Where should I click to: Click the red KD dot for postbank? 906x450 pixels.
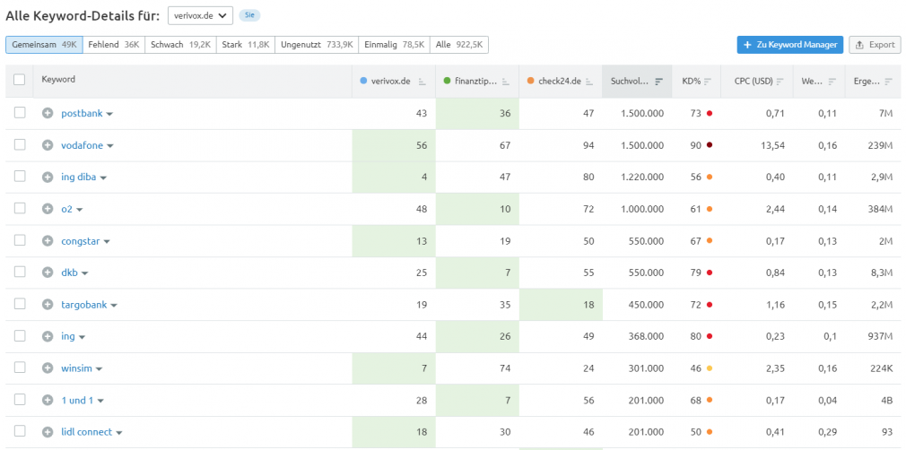pyautogui.click(x=709, y=113)
